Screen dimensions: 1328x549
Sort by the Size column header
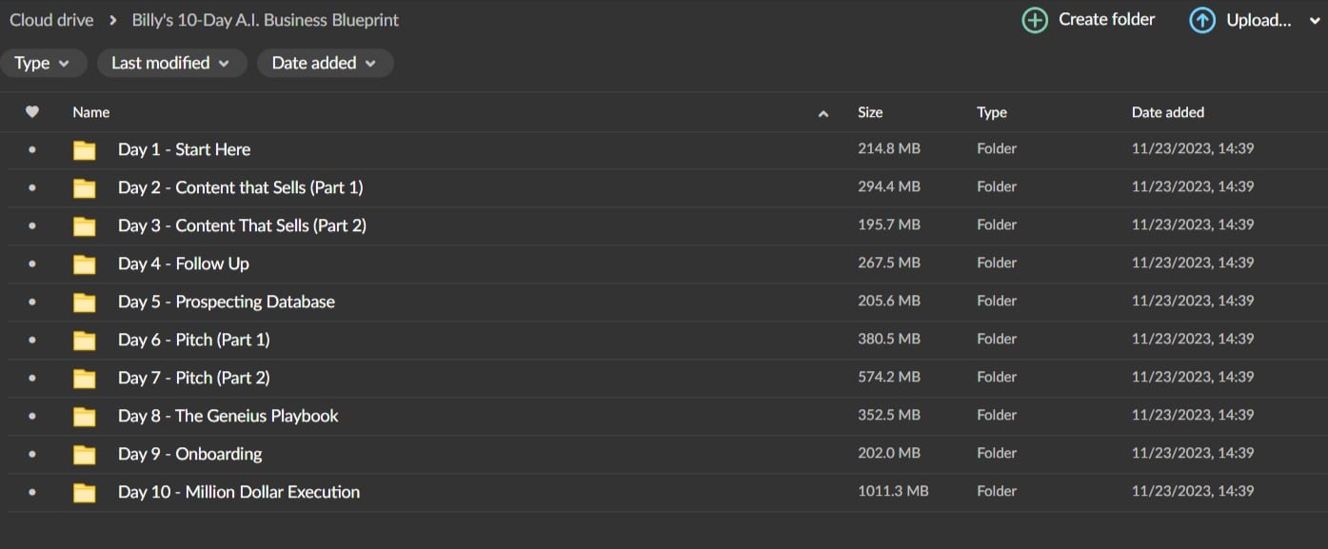point(870,112)
